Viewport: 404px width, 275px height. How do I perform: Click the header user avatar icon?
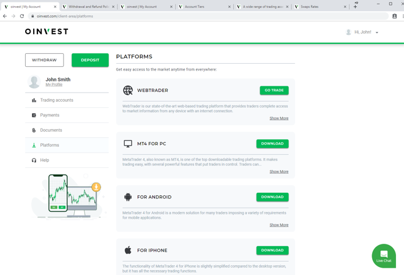tap(348, 32)
